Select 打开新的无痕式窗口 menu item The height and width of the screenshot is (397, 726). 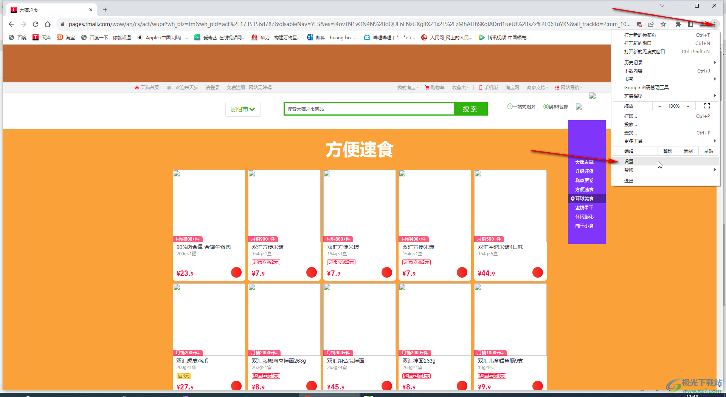(x=666, y=51)
